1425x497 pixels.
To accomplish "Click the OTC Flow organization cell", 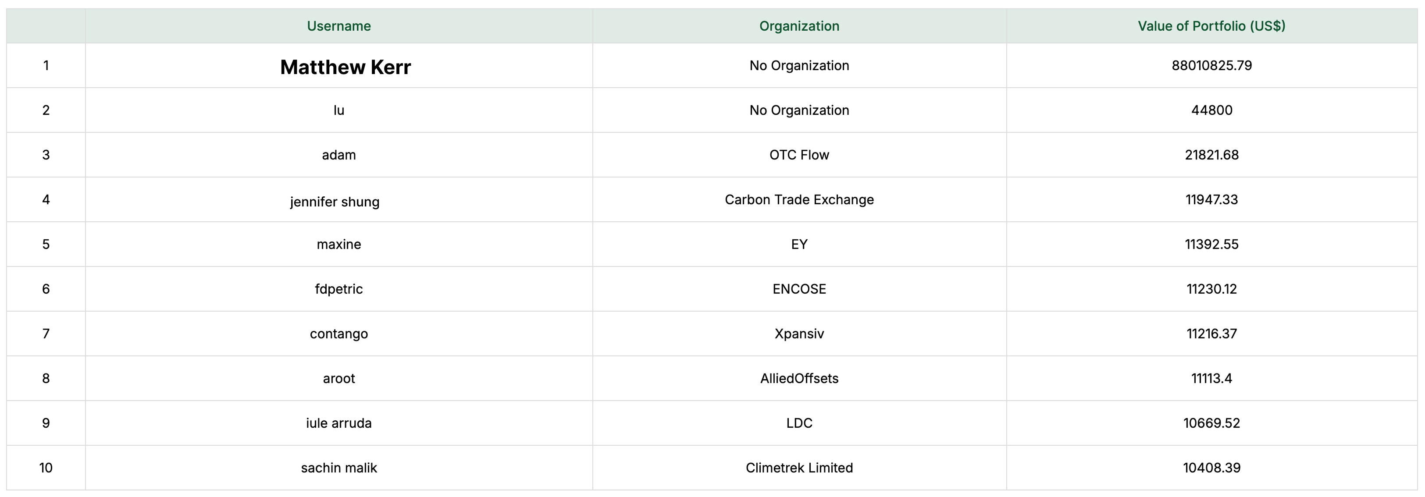I will [799, 155].
